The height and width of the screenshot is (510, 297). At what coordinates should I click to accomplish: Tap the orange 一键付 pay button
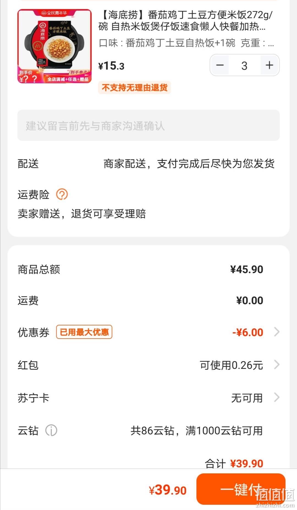241,490
